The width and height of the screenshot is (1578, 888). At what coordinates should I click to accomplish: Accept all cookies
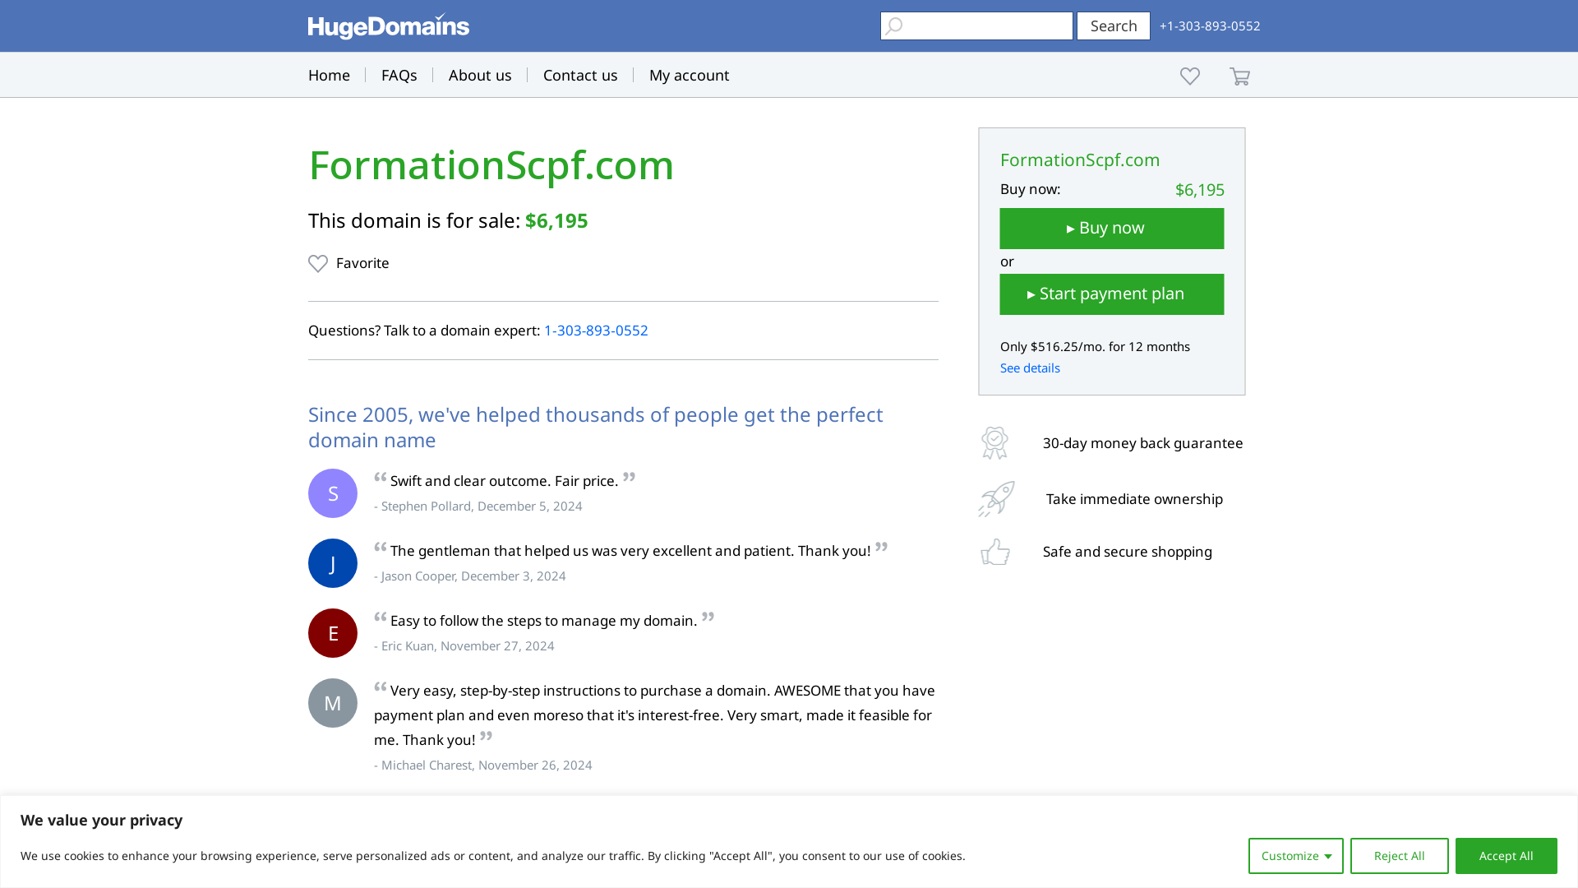[x=1506, y=855]
